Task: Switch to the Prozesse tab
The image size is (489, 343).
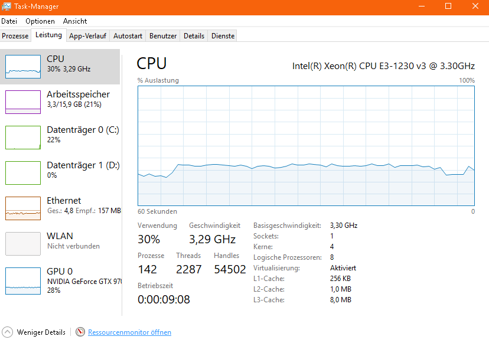Action: [15, 36]
